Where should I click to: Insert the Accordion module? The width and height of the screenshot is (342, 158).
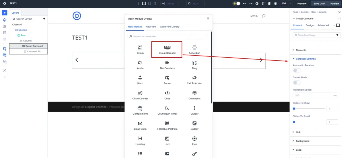pyautogui.click(x=194, y=49)
